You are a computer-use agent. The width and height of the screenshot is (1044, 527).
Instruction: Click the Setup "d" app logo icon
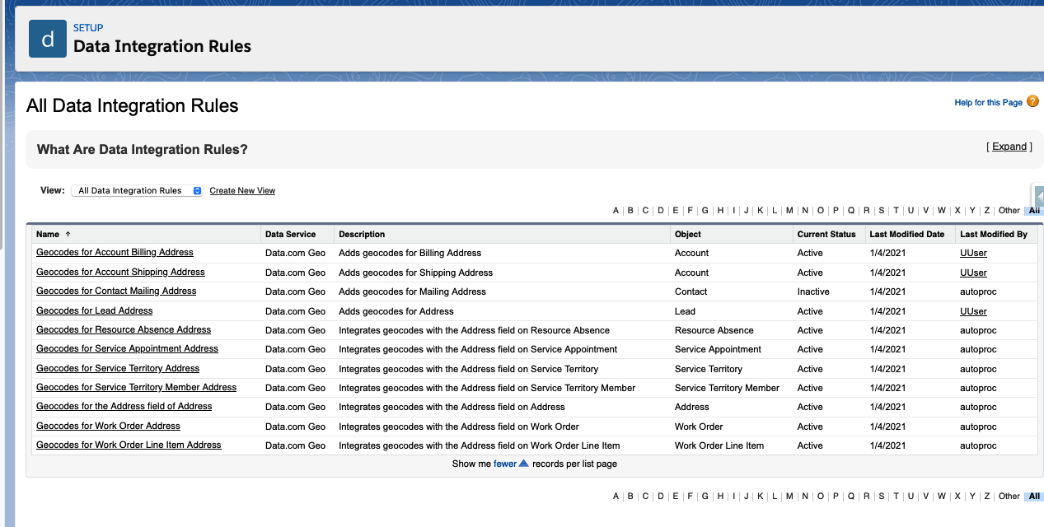click(47, 38)
